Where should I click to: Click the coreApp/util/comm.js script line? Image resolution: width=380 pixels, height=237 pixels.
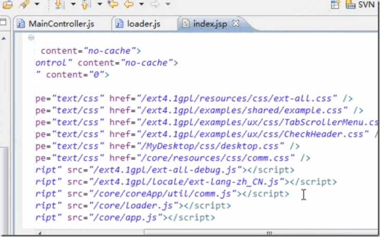[x=163, y=193]
